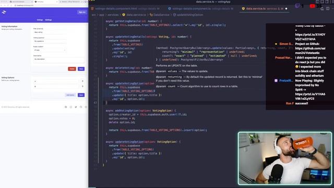Open the Settings navigation item

49,20
